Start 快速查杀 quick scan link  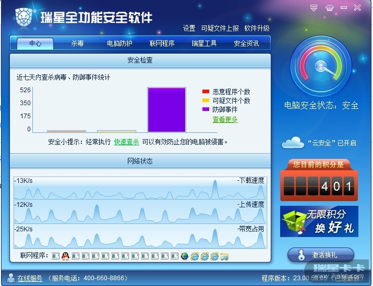(x=127, y=142)
